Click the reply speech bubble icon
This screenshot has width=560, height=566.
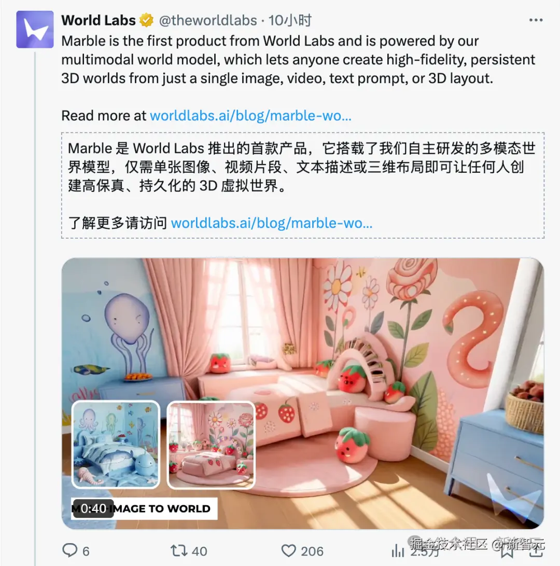pos(69,550)
